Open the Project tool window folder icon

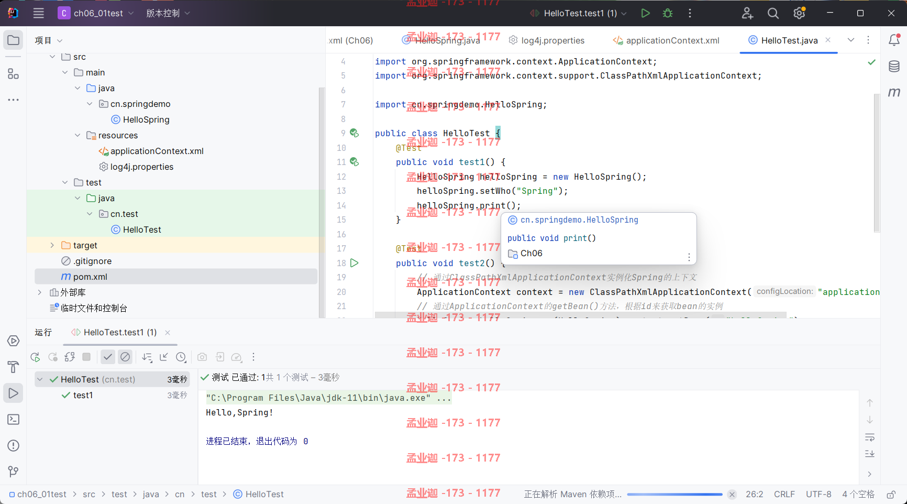[x=14, y=40]
